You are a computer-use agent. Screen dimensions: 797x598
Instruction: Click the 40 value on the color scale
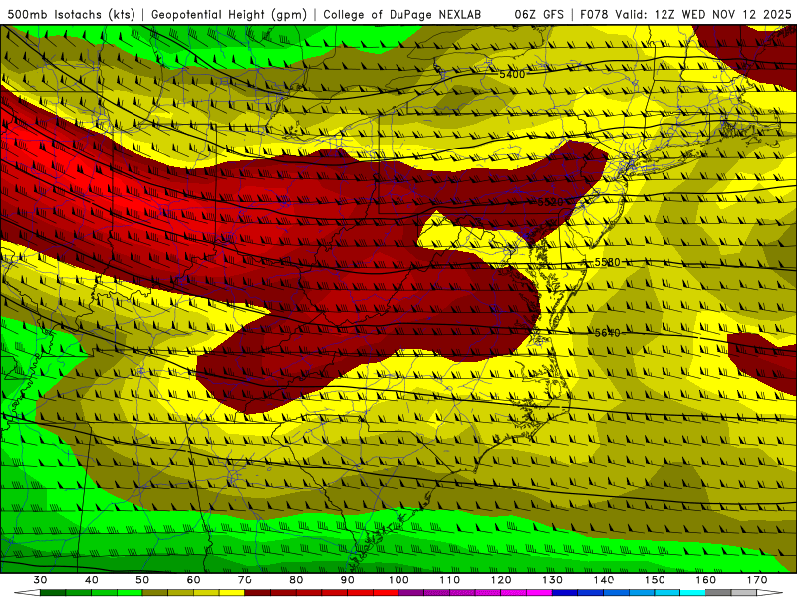pos(92,580)
